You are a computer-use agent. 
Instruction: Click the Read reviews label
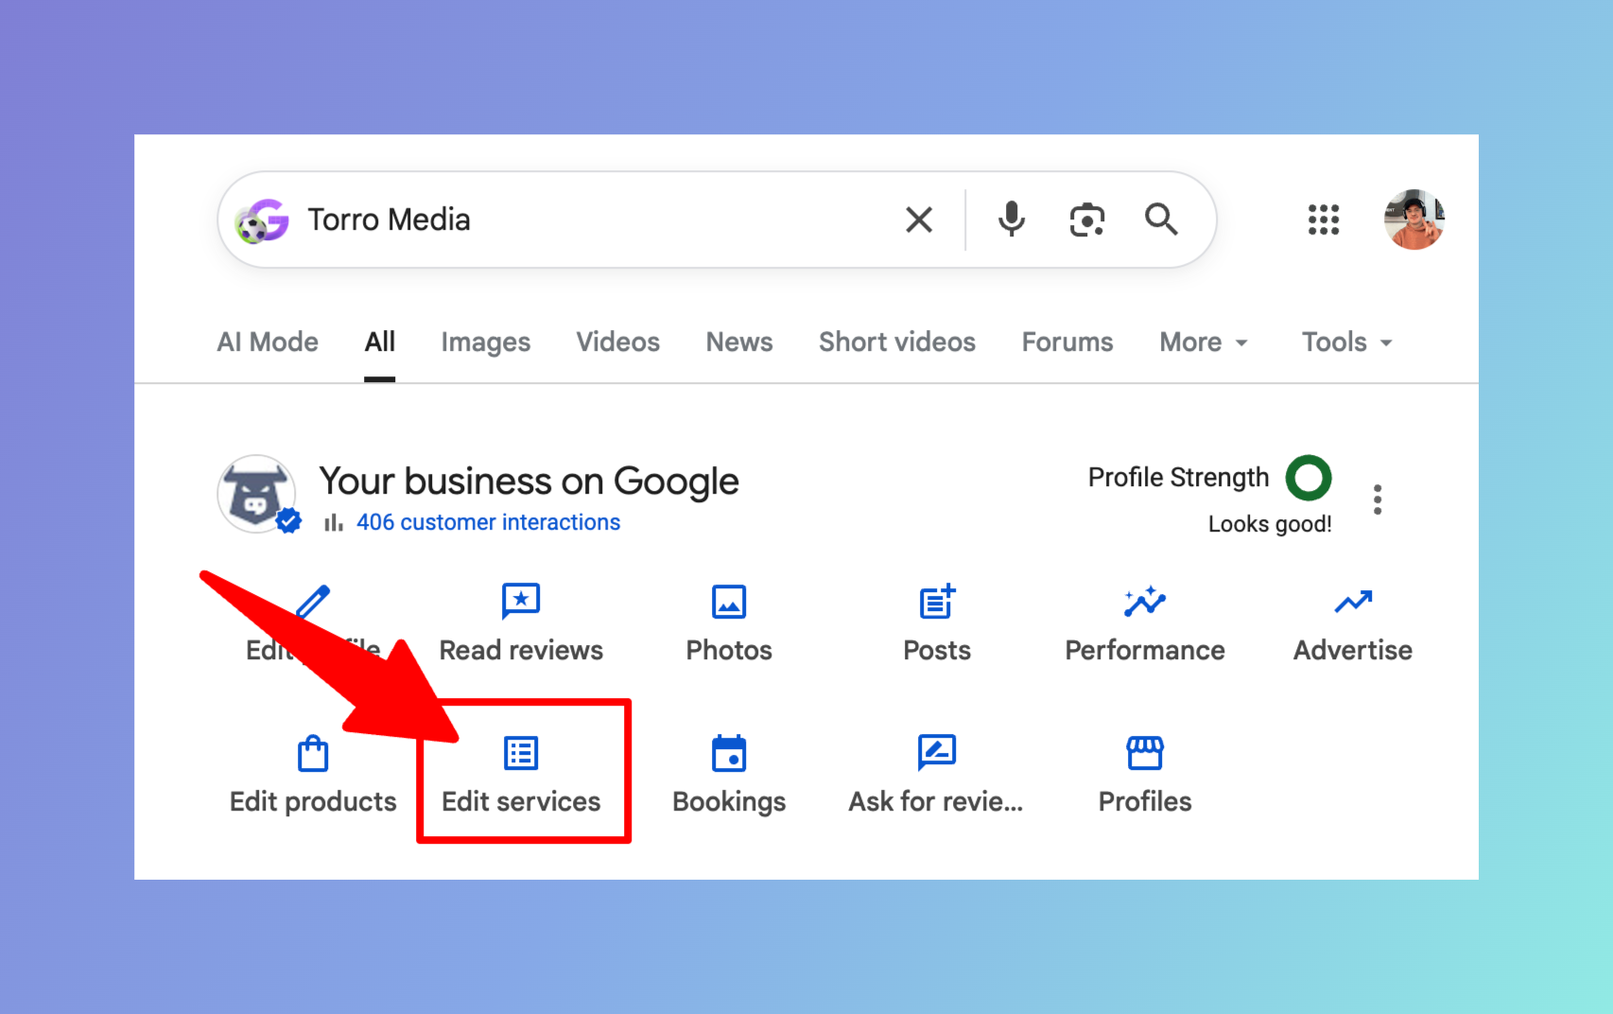pos(521,650)
